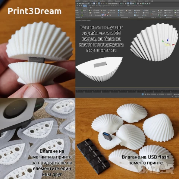This screenshot has width=179, height=179.
Task: Click the GeoPoly tool
Action: pos(146,13)
